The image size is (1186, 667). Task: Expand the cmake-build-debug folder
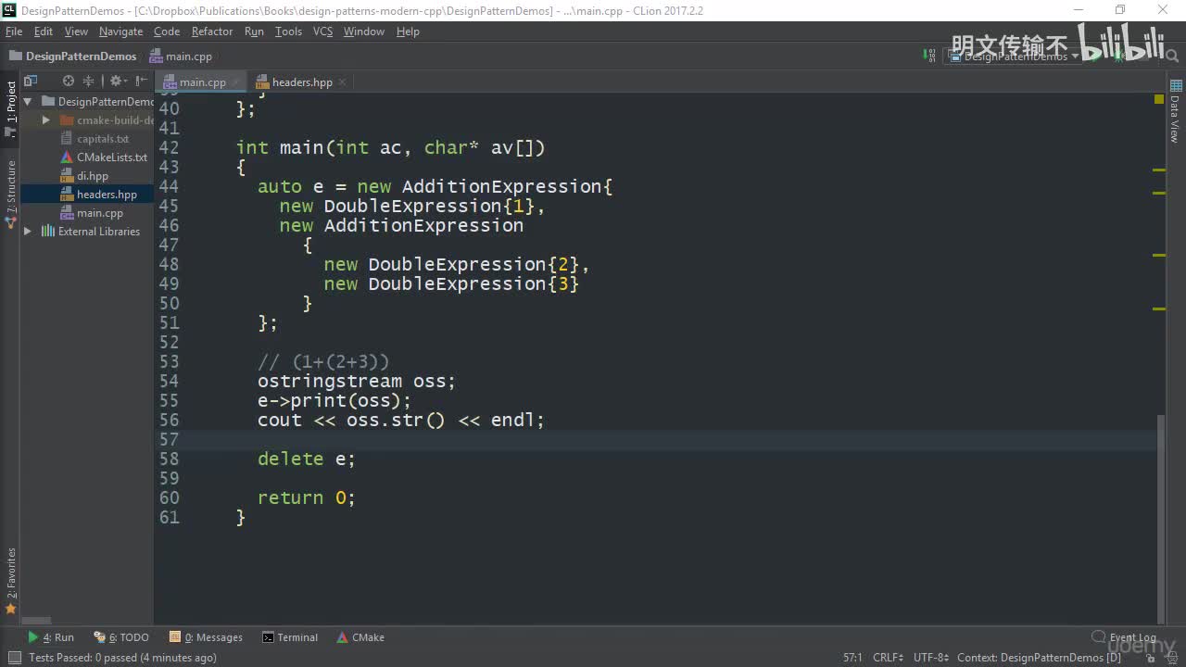[45, 120]
